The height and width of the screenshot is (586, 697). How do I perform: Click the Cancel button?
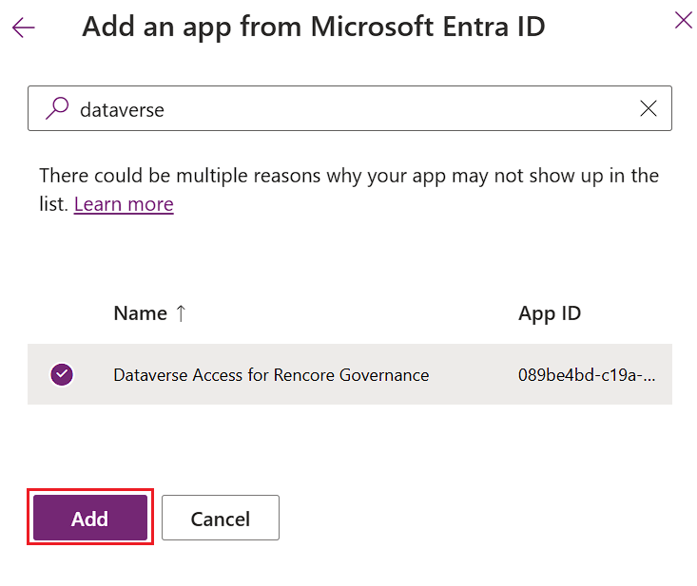pos(221,518)
